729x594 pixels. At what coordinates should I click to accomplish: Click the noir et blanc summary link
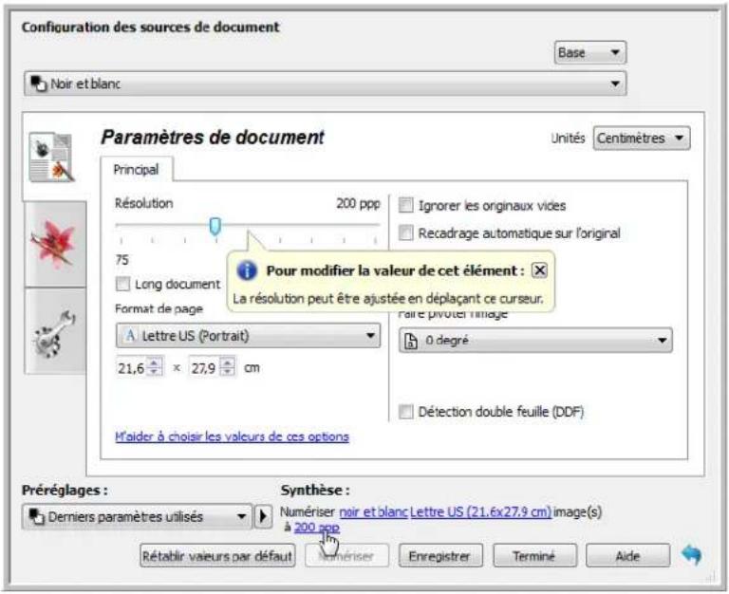(373, 511)
